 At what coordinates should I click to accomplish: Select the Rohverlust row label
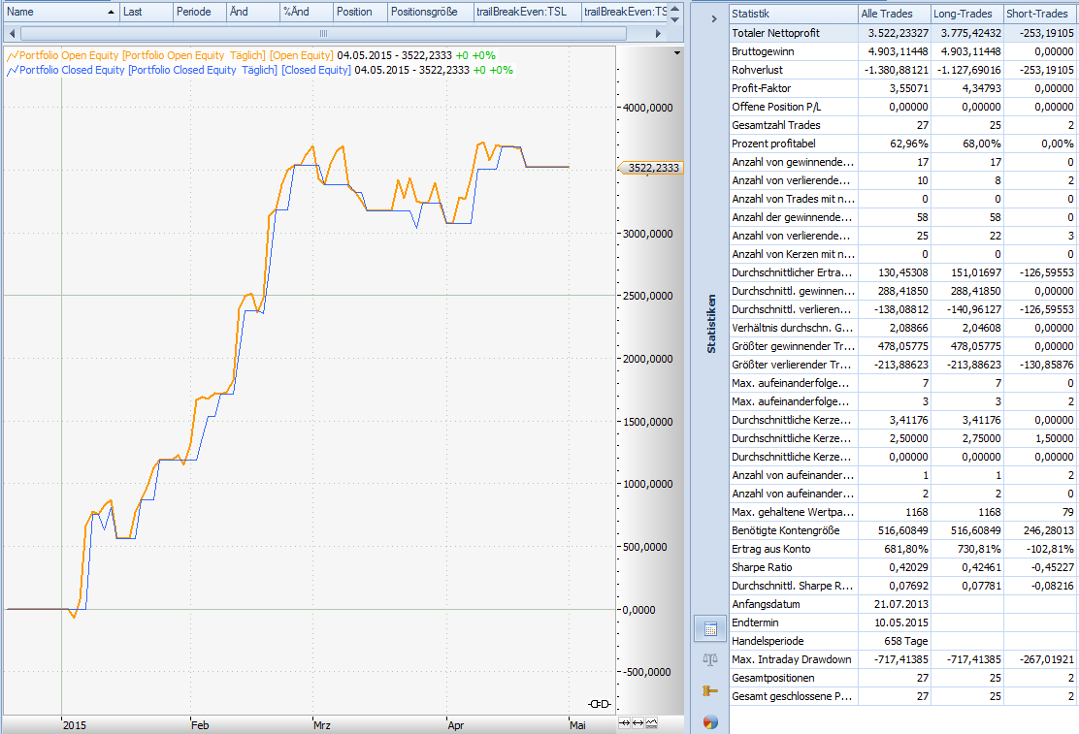(x=757, y=70)
